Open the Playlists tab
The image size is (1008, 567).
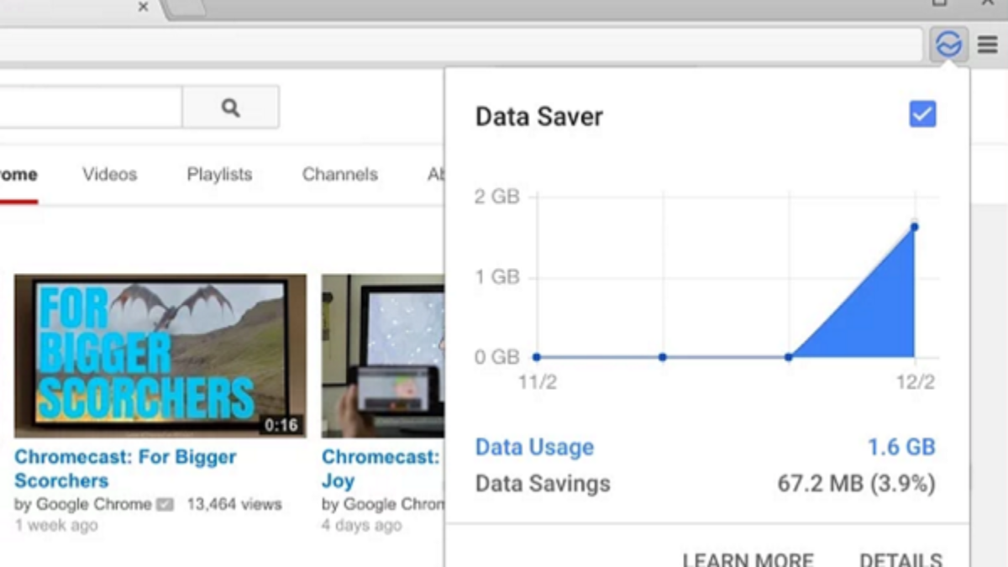tap(219, 175)
